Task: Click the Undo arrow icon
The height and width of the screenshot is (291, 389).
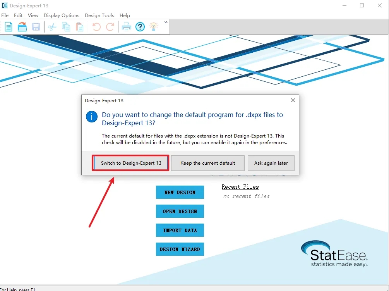Action: coord(96,27)
